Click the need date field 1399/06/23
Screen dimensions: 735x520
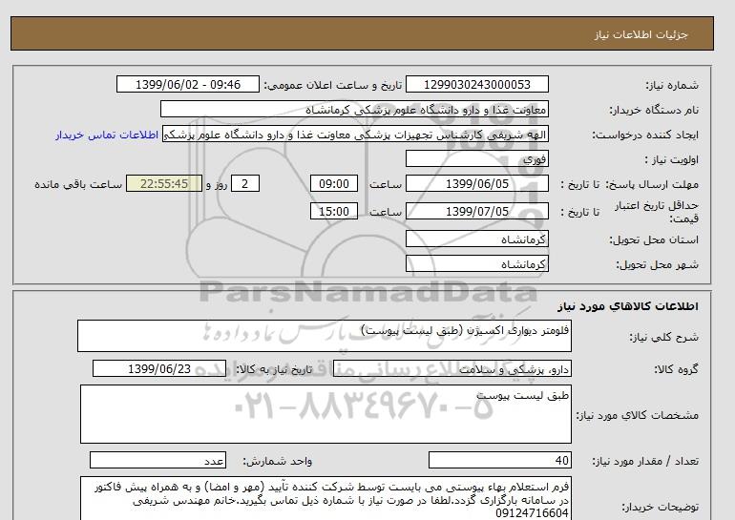coord(159,368)
